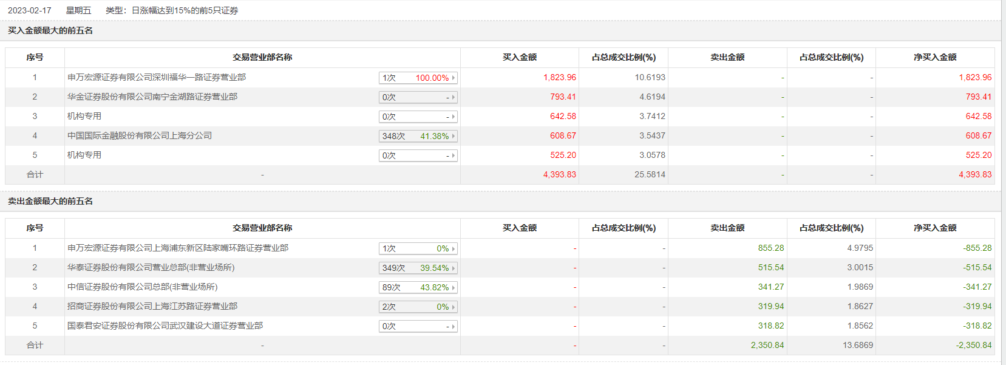Expand the 2次 0% box for 招商证券
This screenshot has height=365, width=1006.
click(x=418, y=307)
